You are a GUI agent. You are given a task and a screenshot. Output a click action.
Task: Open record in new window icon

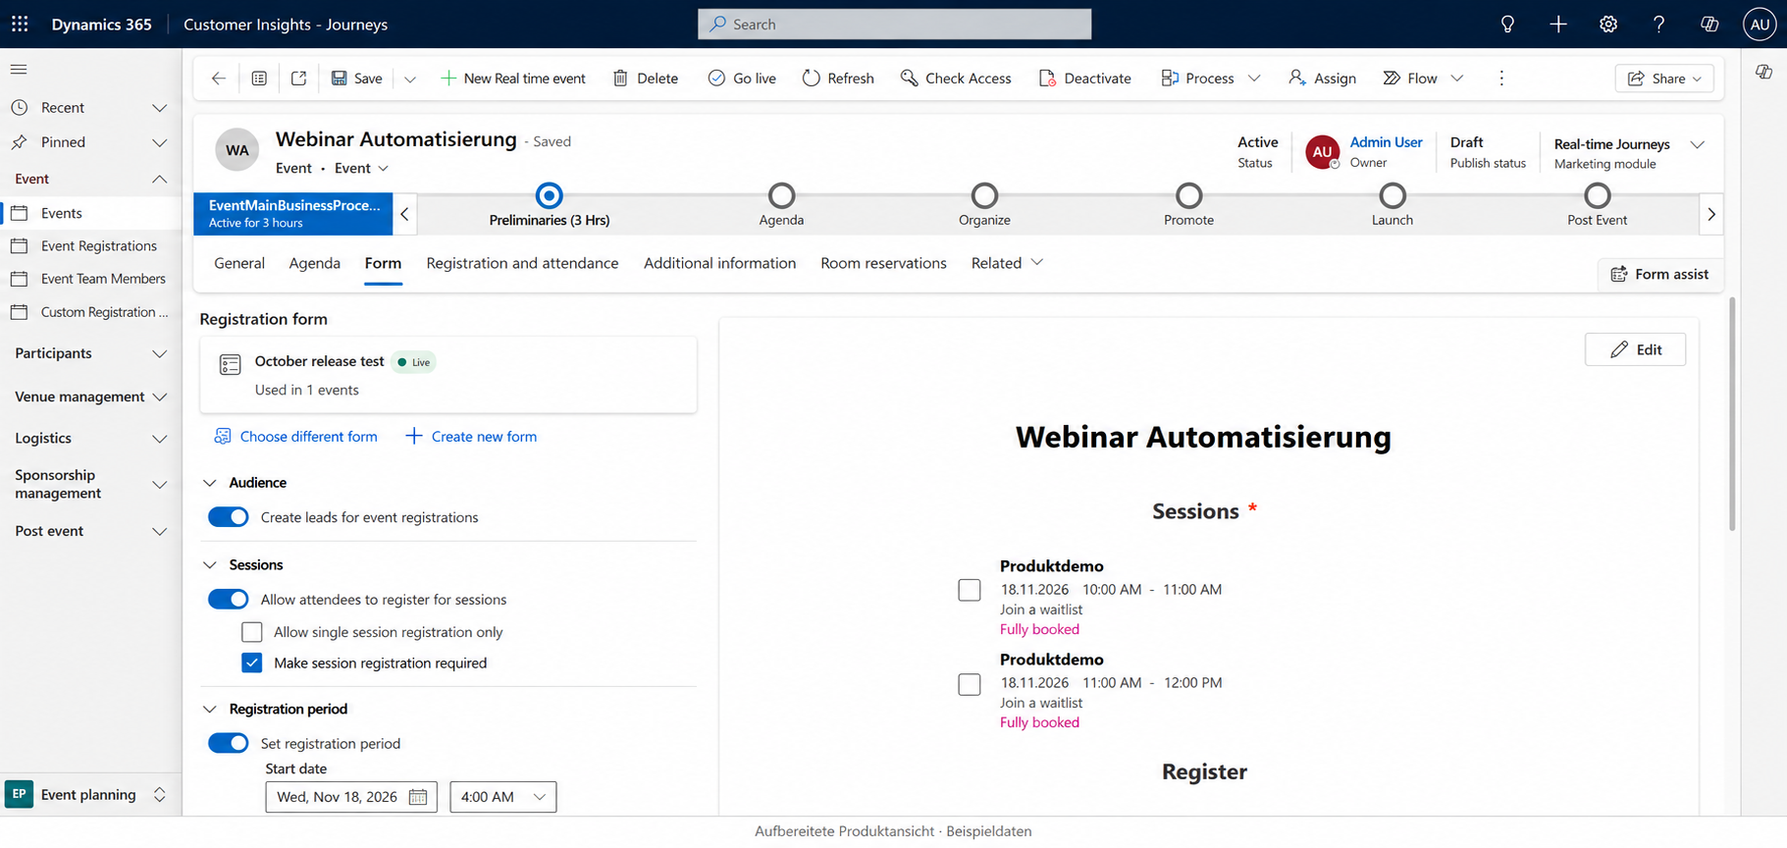299,78
